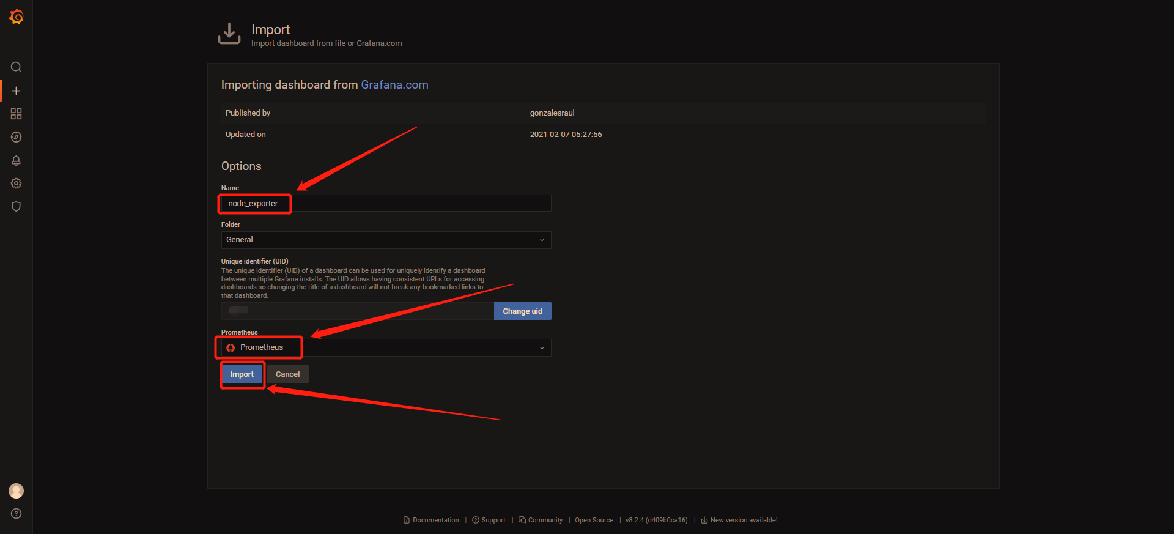Screen dimensions: 1174x534
Task: Open the Documentation footer link
Action: (x=431, y=521)
